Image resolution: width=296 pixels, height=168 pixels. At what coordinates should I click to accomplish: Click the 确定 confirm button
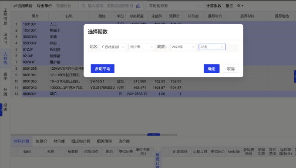(212, 68)
